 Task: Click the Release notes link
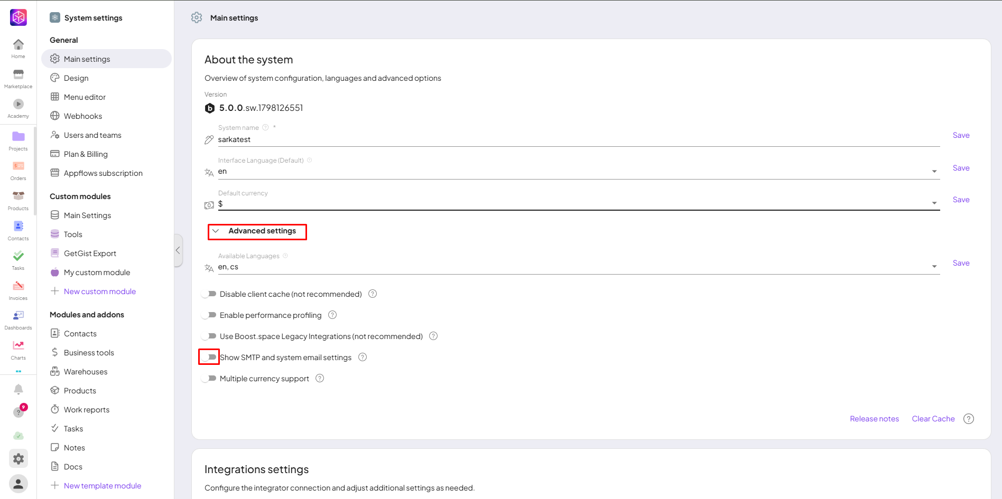(874, 419)
